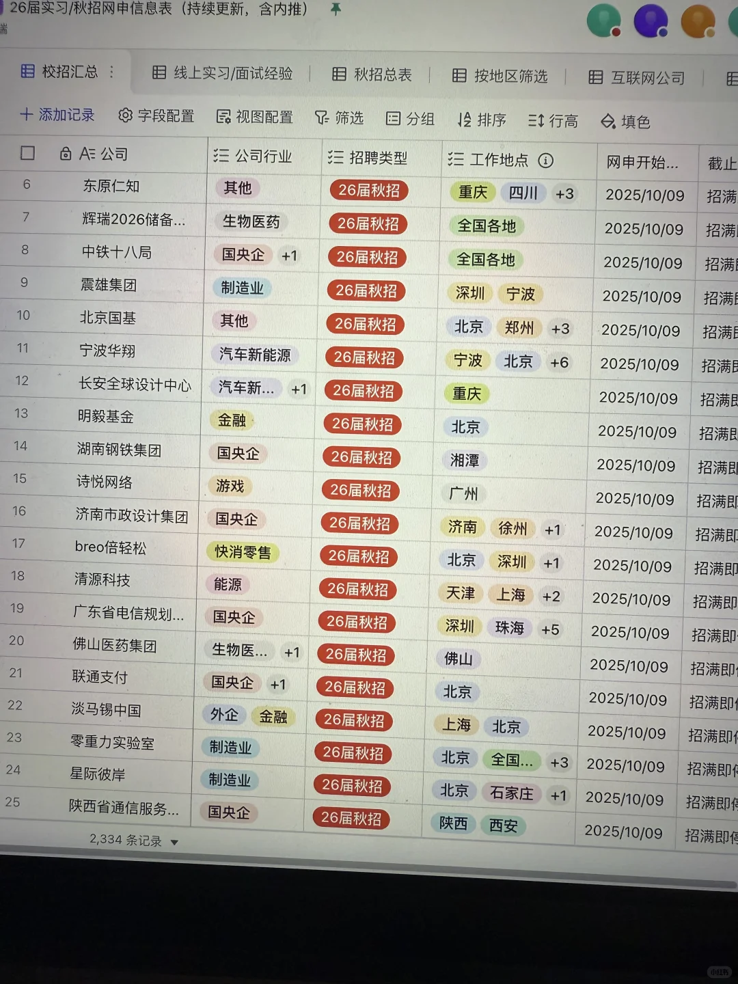Open the purple collaborator avatar

[651, 20]
